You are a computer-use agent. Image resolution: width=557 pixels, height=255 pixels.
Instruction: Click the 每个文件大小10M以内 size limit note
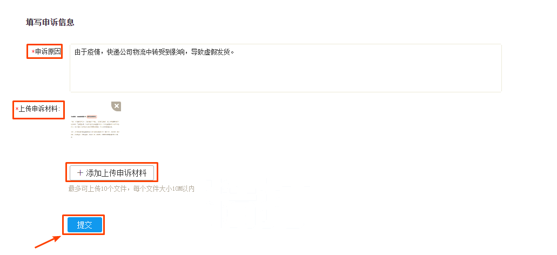click(x=164, y=189)
